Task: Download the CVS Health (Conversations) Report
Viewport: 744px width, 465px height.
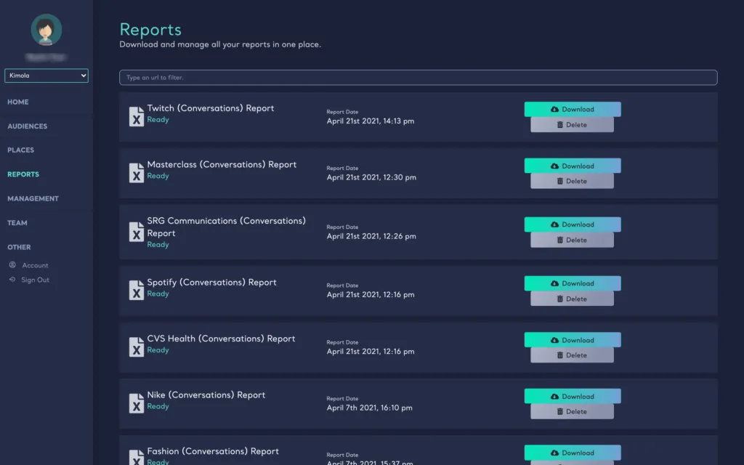Action: point(573,340)
